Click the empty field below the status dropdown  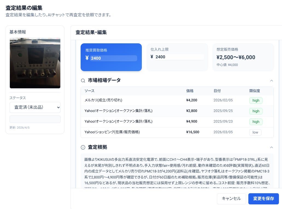(35, 119)
